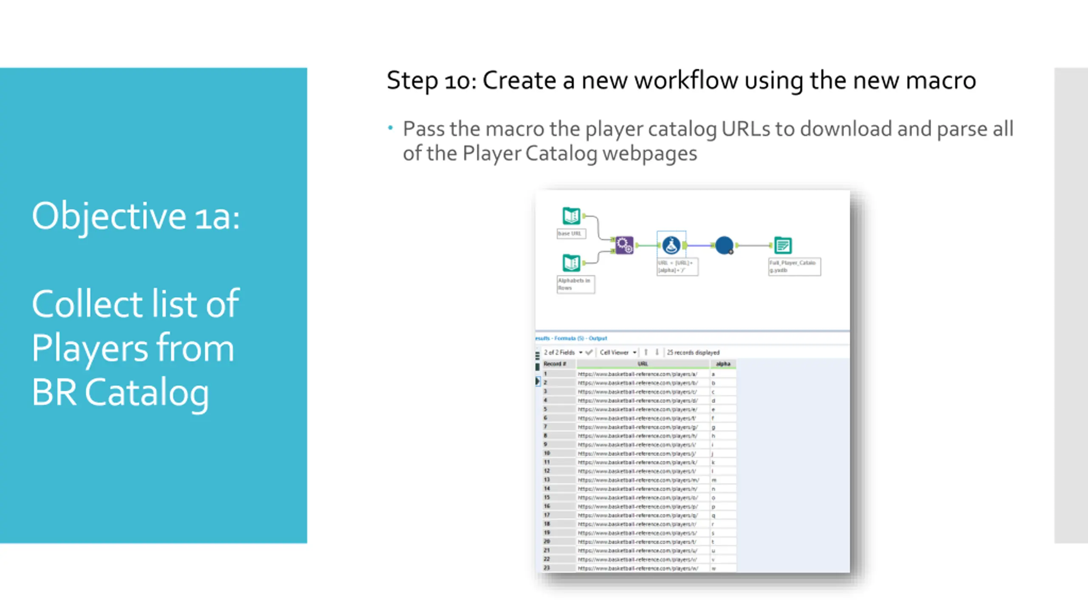This screenshot has width=1088, height=612.
Task: Click the checkmark next to 2 of 2 Fields
Action: [x=589, y=352]
